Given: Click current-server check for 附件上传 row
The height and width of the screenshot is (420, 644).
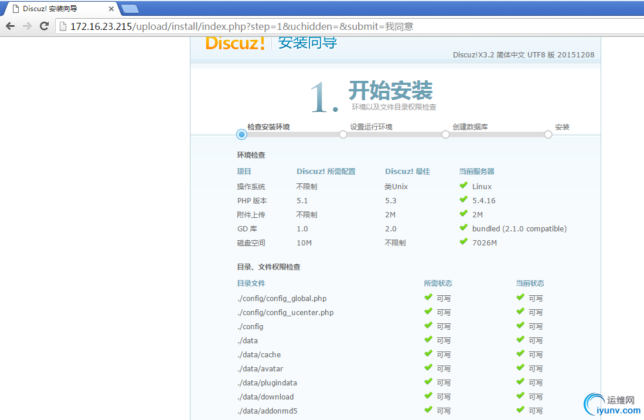Looking at the screenshot, I should [x=464, y=213].
